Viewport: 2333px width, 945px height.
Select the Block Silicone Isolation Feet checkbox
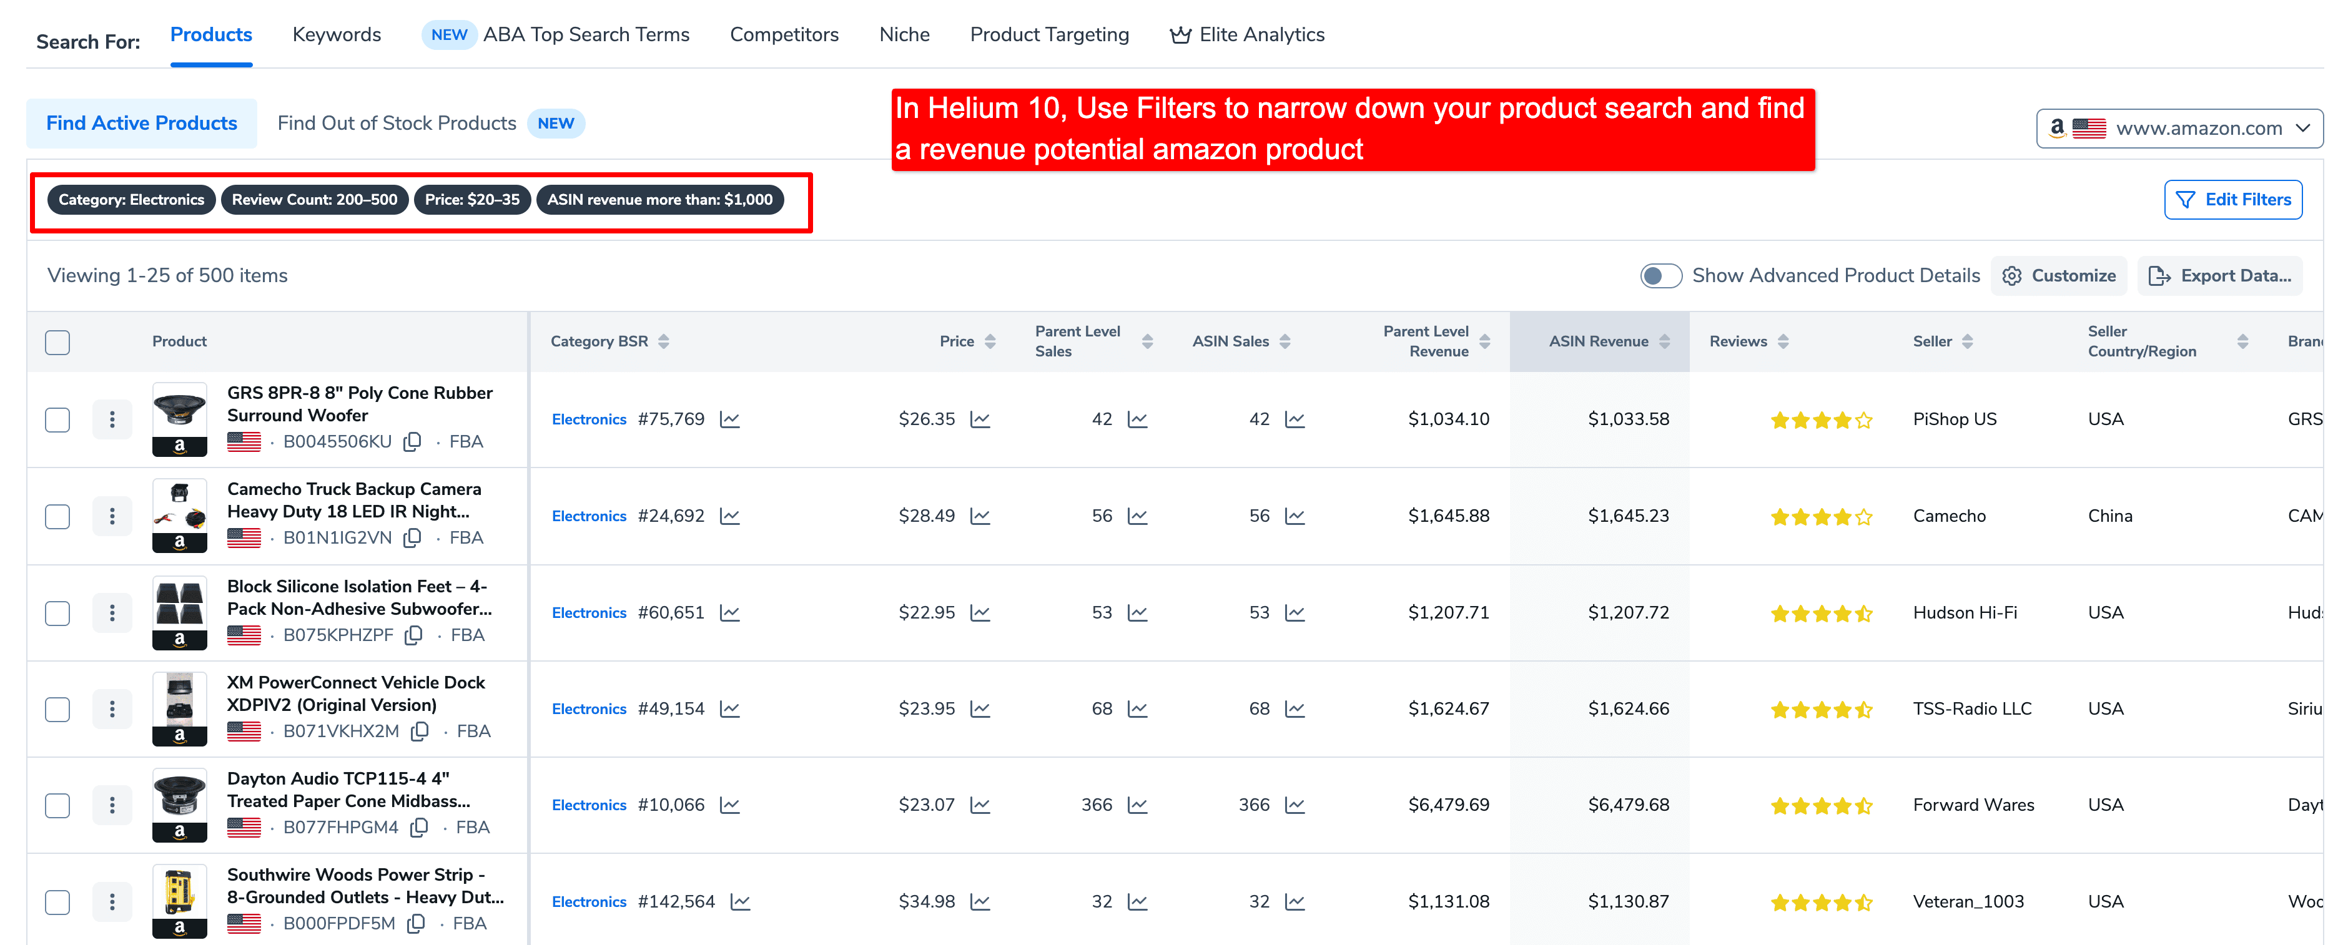57,613
